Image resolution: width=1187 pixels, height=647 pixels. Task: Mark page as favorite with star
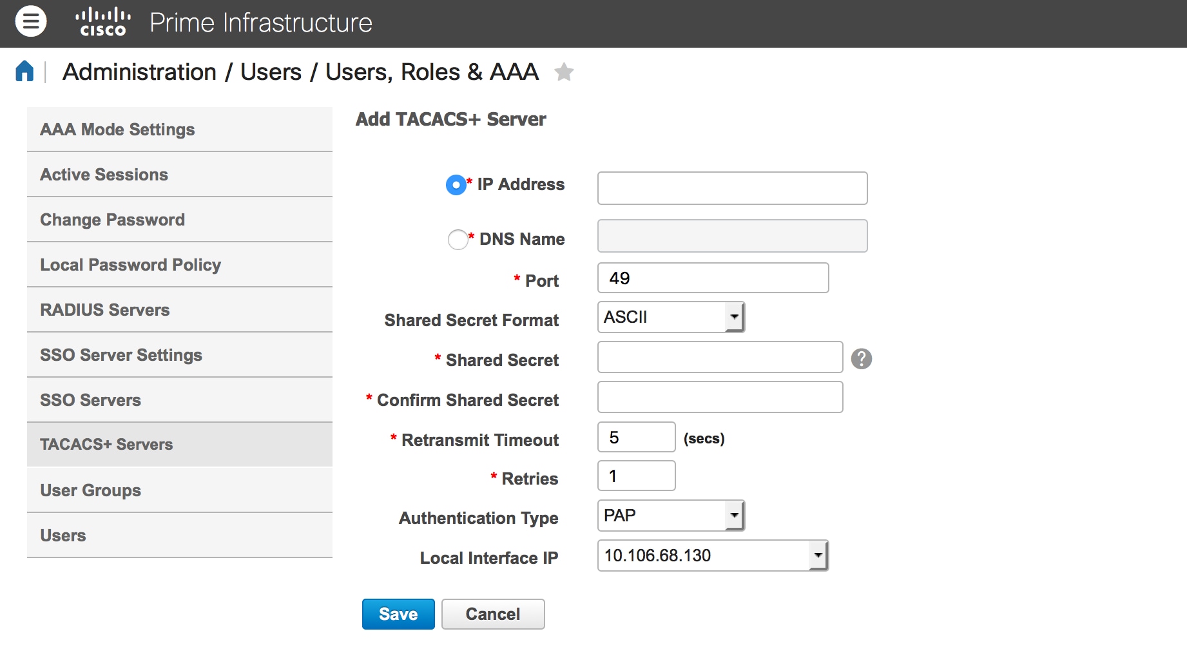click(x=564, y=72)
